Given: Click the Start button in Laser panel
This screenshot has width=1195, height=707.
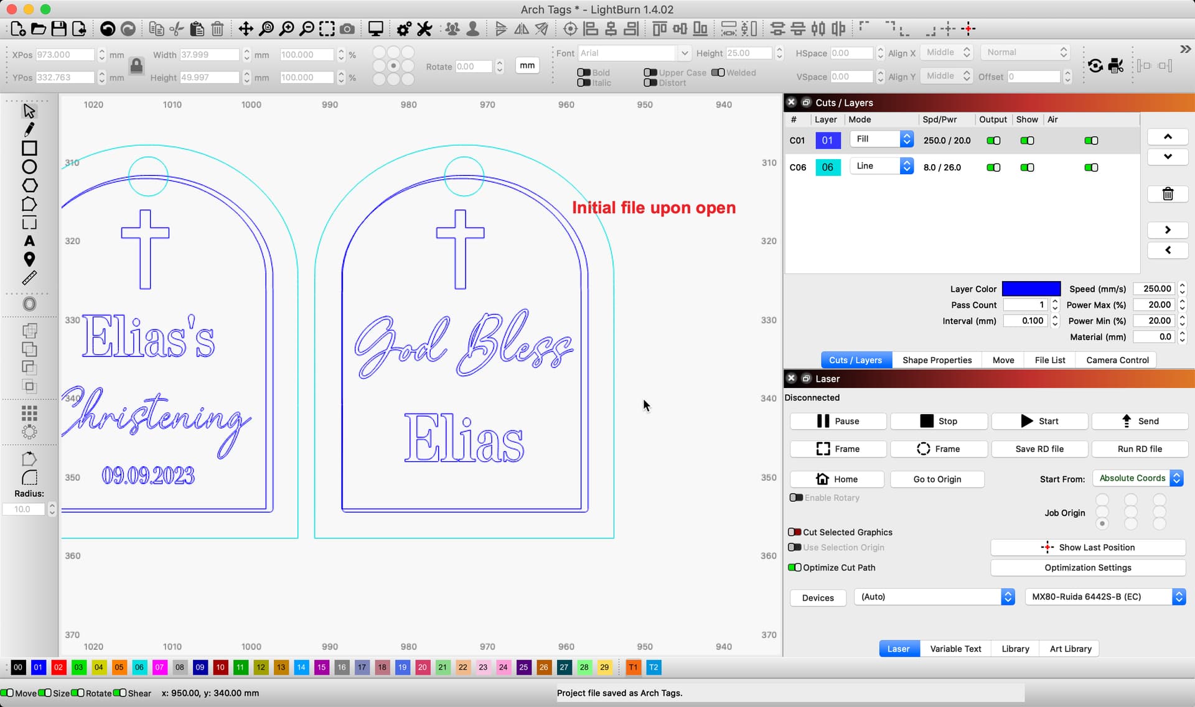Looking at the screenshot, I should point(1039,421).
